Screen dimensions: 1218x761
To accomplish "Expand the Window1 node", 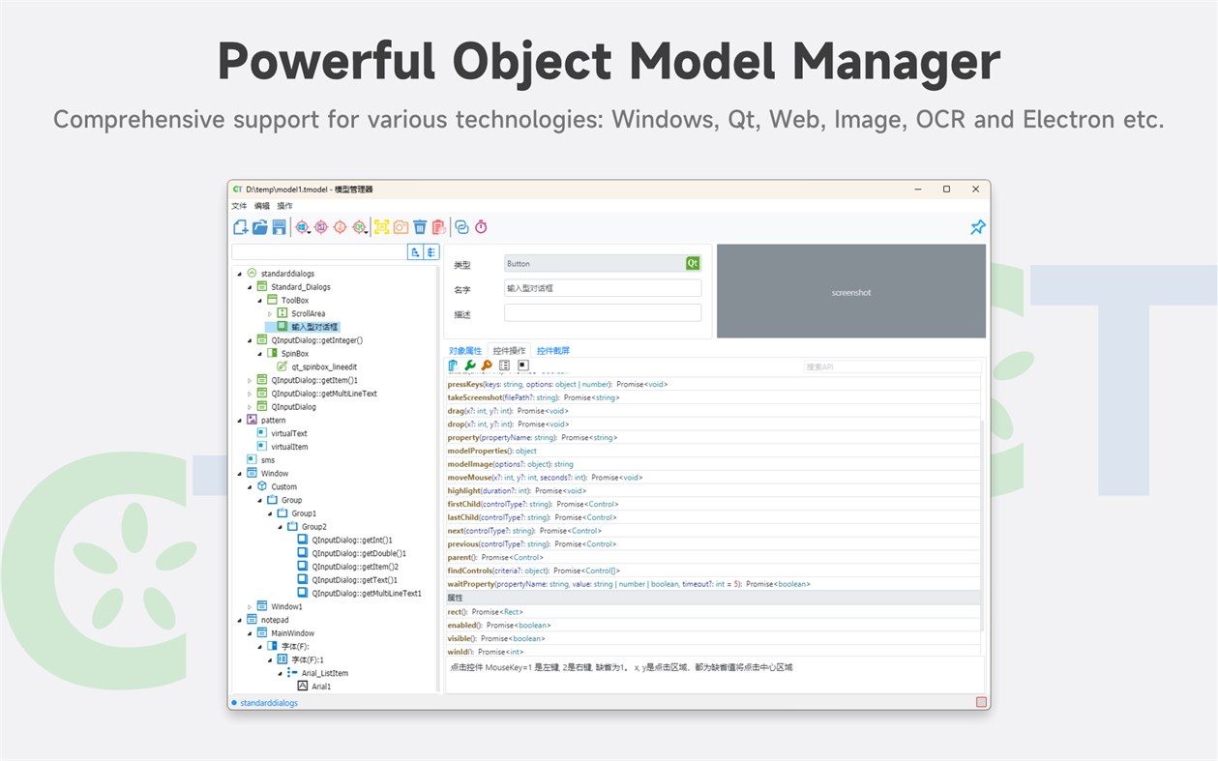I will tap(250, 606).
